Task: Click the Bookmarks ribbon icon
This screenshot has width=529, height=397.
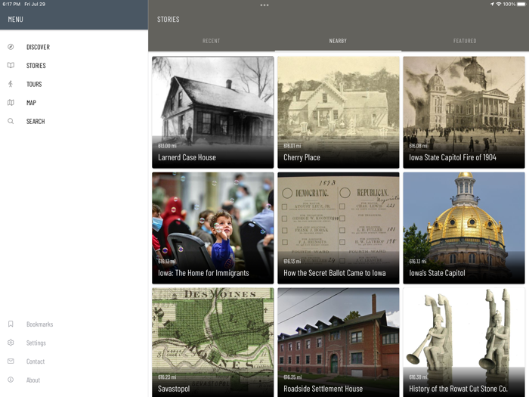Action: pos(11,324)
